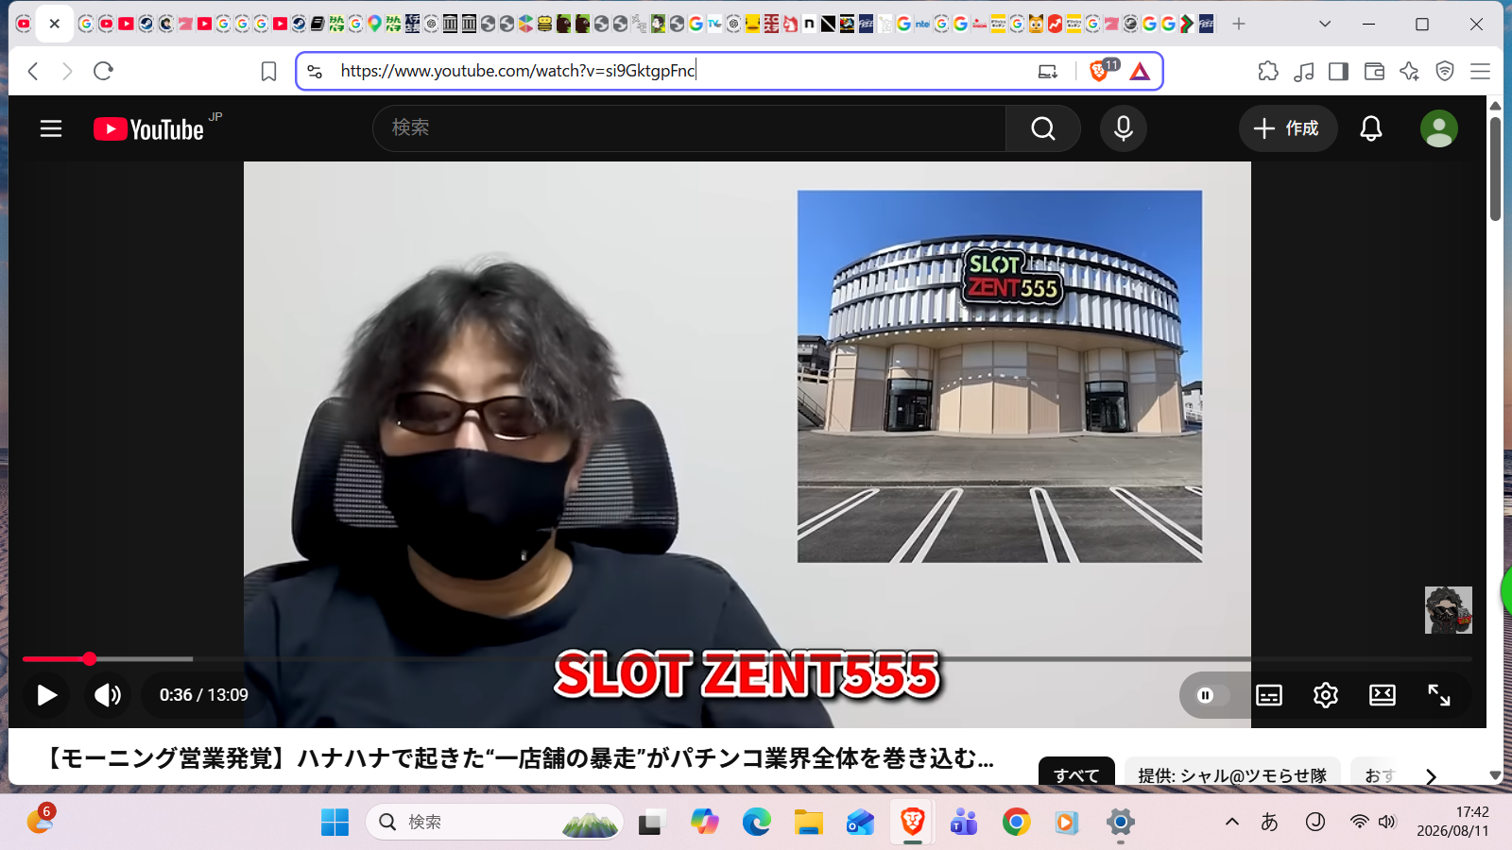1512x850 pixels.
Task: Open Microsoft Teams from the taskbar
Action: [x=964, y=823]
